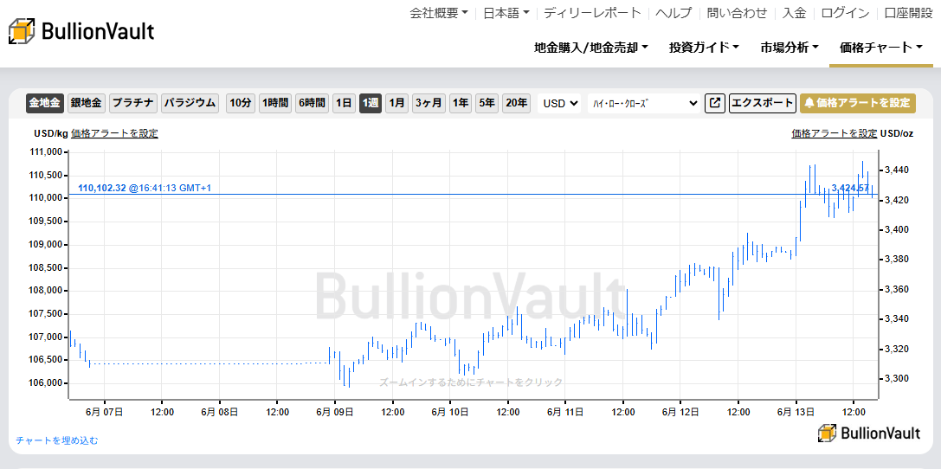Select 金地金 gold metal toggle

click(x=45, y=103)
